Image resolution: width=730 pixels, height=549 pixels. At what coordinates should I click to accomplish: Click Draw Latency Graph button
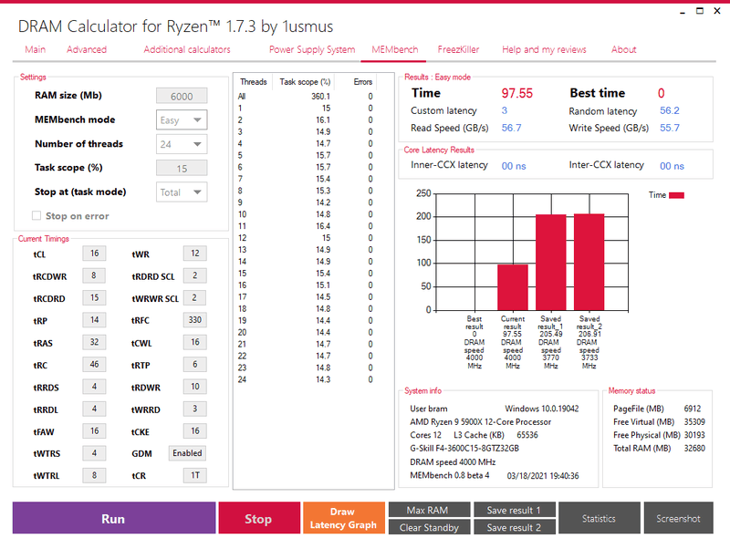click(344, 518)
